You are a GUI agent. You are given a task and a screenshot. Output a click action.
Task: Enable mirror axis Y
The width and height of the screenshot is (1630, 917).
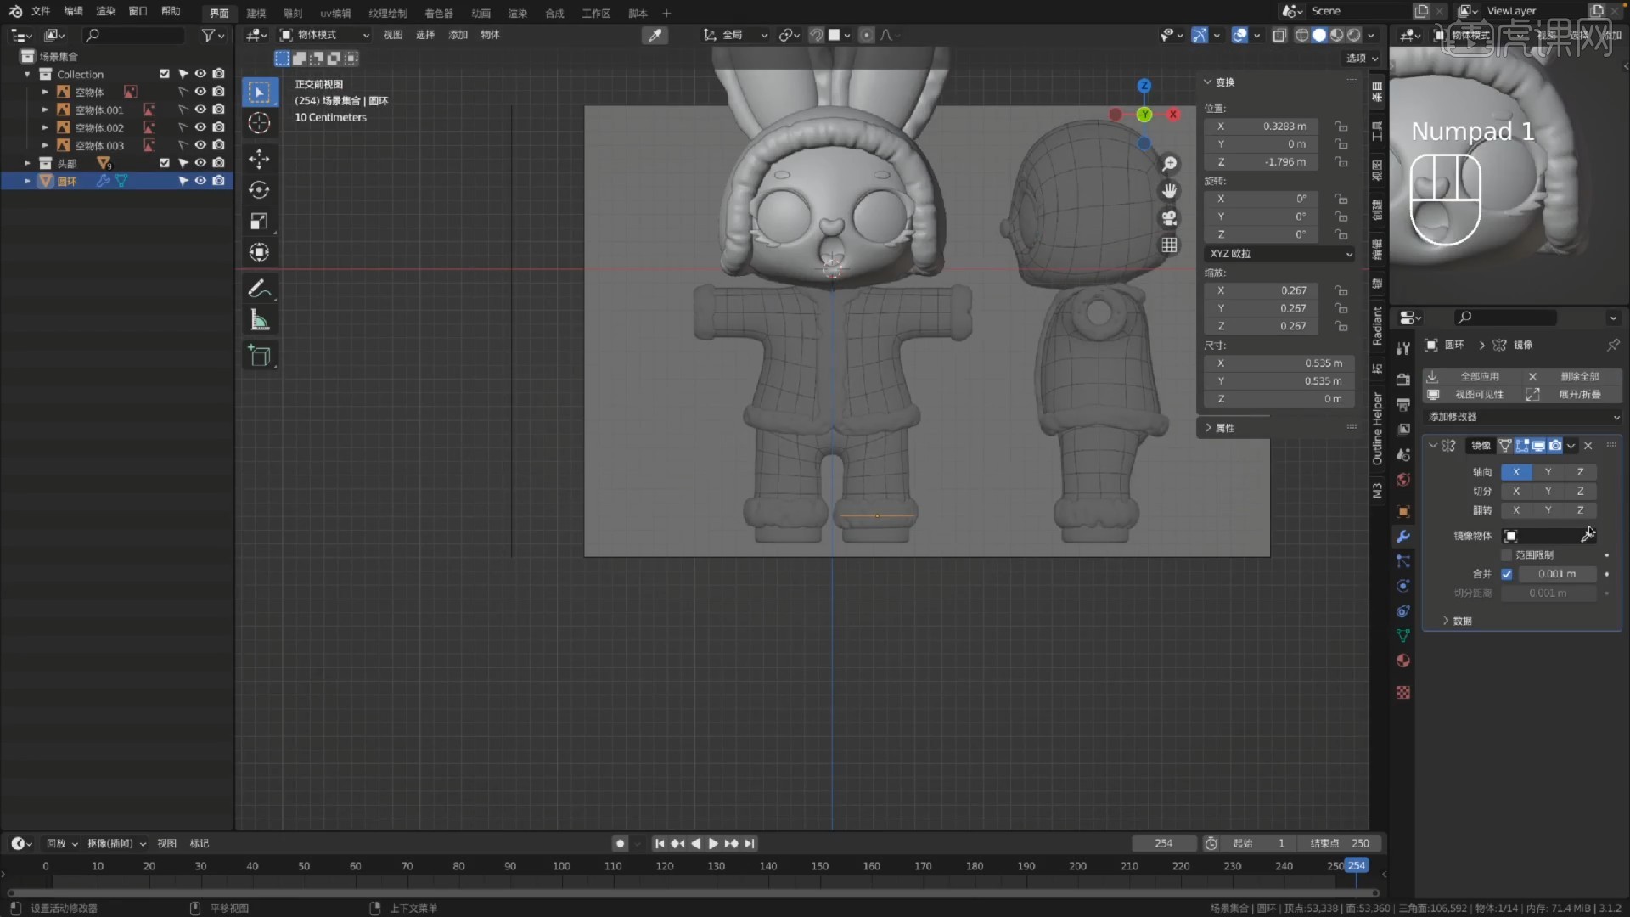click(x=1548, y=472)
